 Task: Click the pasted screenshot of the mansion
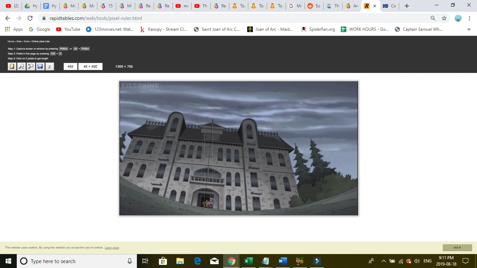239,148
